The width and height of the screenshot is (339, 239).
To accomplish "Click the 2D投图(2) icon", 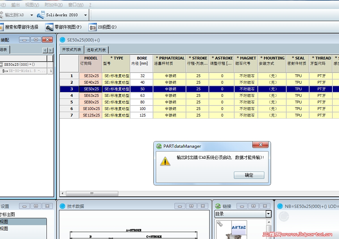I will pyautogui.click(x=93, y=27).
